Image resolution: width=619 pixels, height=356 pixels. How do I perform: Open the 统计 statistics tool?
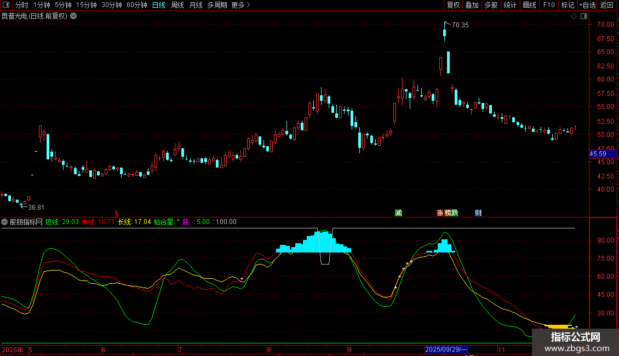point(509,5)
